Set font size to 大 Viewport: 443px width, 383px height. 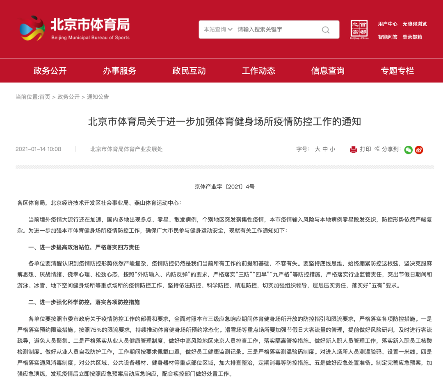pyautogui.click(x=317, y=149)
